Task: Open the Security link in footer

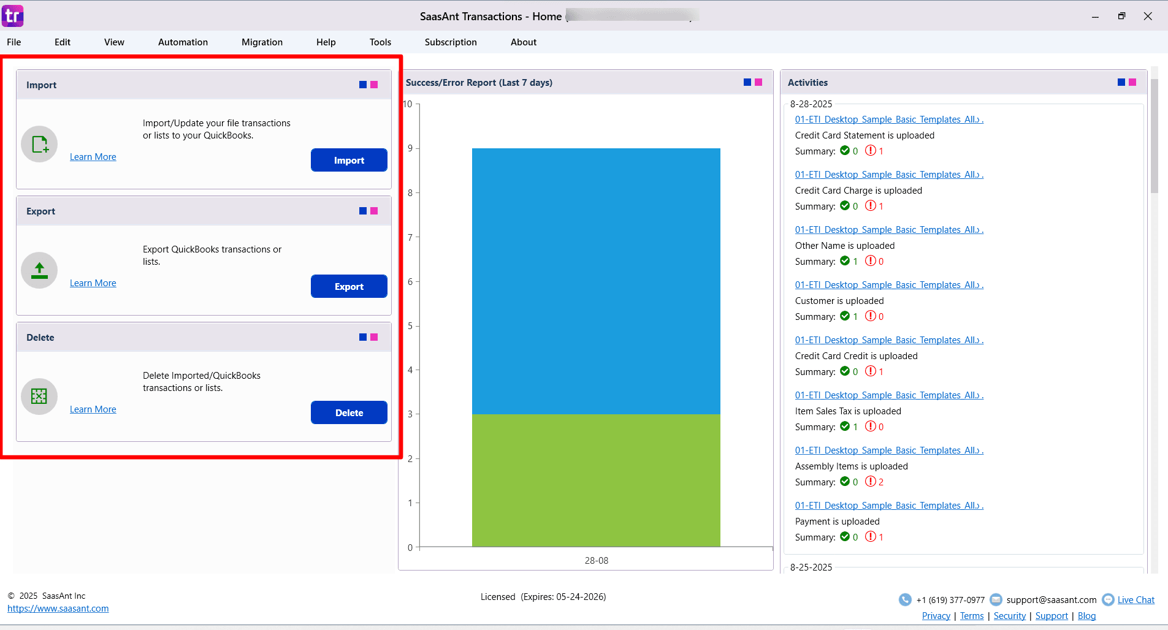Action: tap(1010, 616)
